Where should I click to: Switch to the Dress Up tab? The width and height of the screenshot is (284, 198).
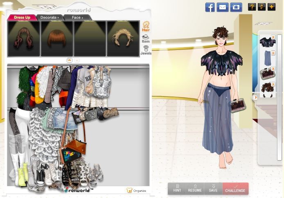click(x=22, y=18)
